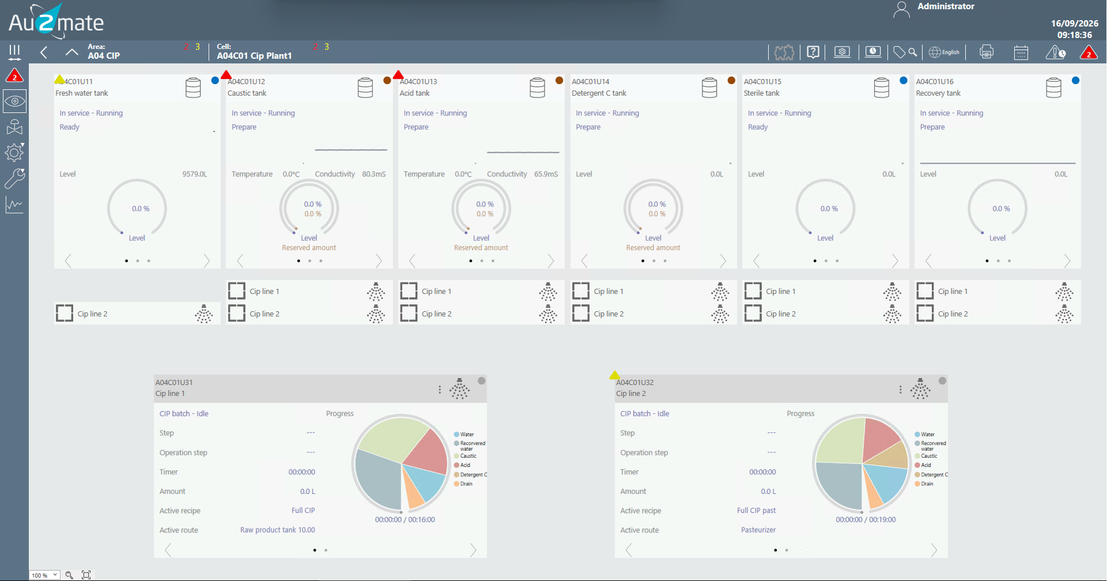This screenshot has height=581, width=1107.
Task: Open alarm history warning clock icon
Action: tap(1056, 53)
